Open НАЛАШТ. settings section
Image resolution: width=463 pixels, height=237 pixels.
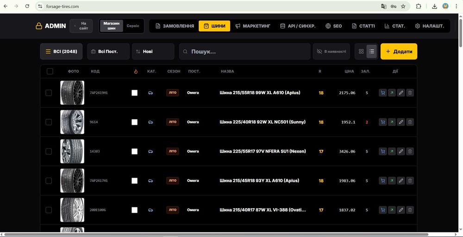coord(429,26)
